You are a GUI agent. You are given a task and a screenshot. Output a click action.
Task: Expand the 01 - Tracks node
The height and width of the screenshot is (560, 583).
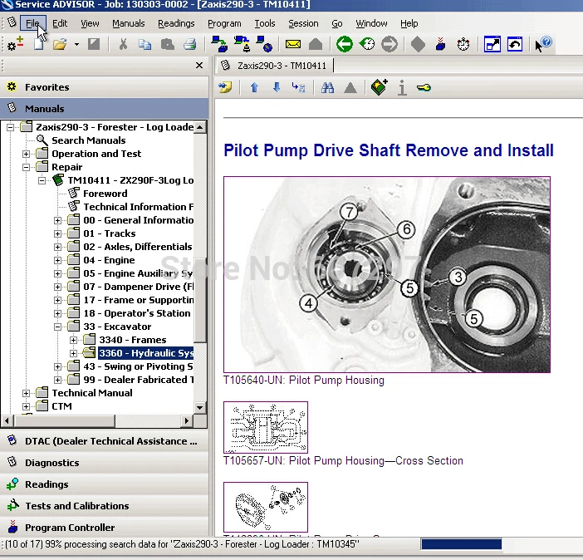pyautogui.click(x=57, y=233)
